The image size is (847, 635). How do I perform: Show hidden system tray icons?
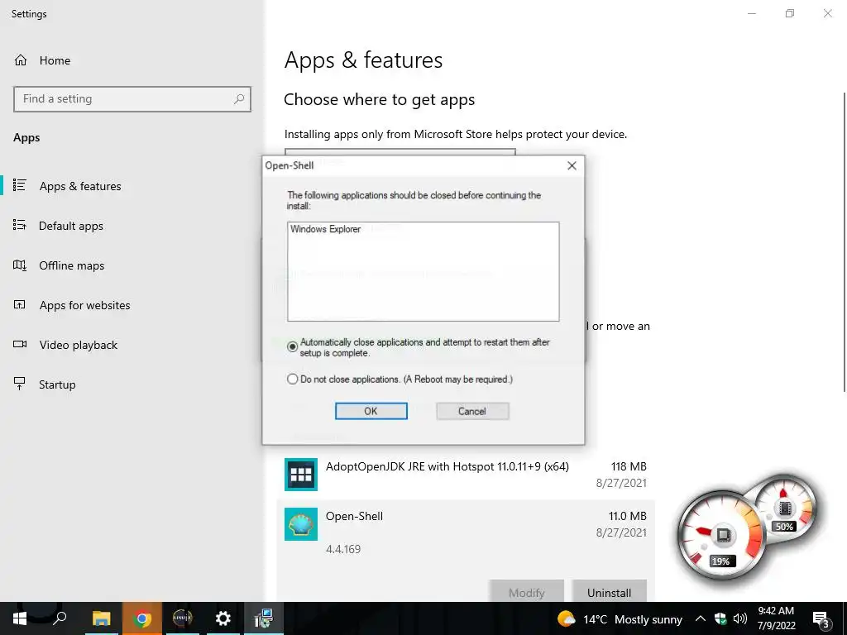click(700, 618)
